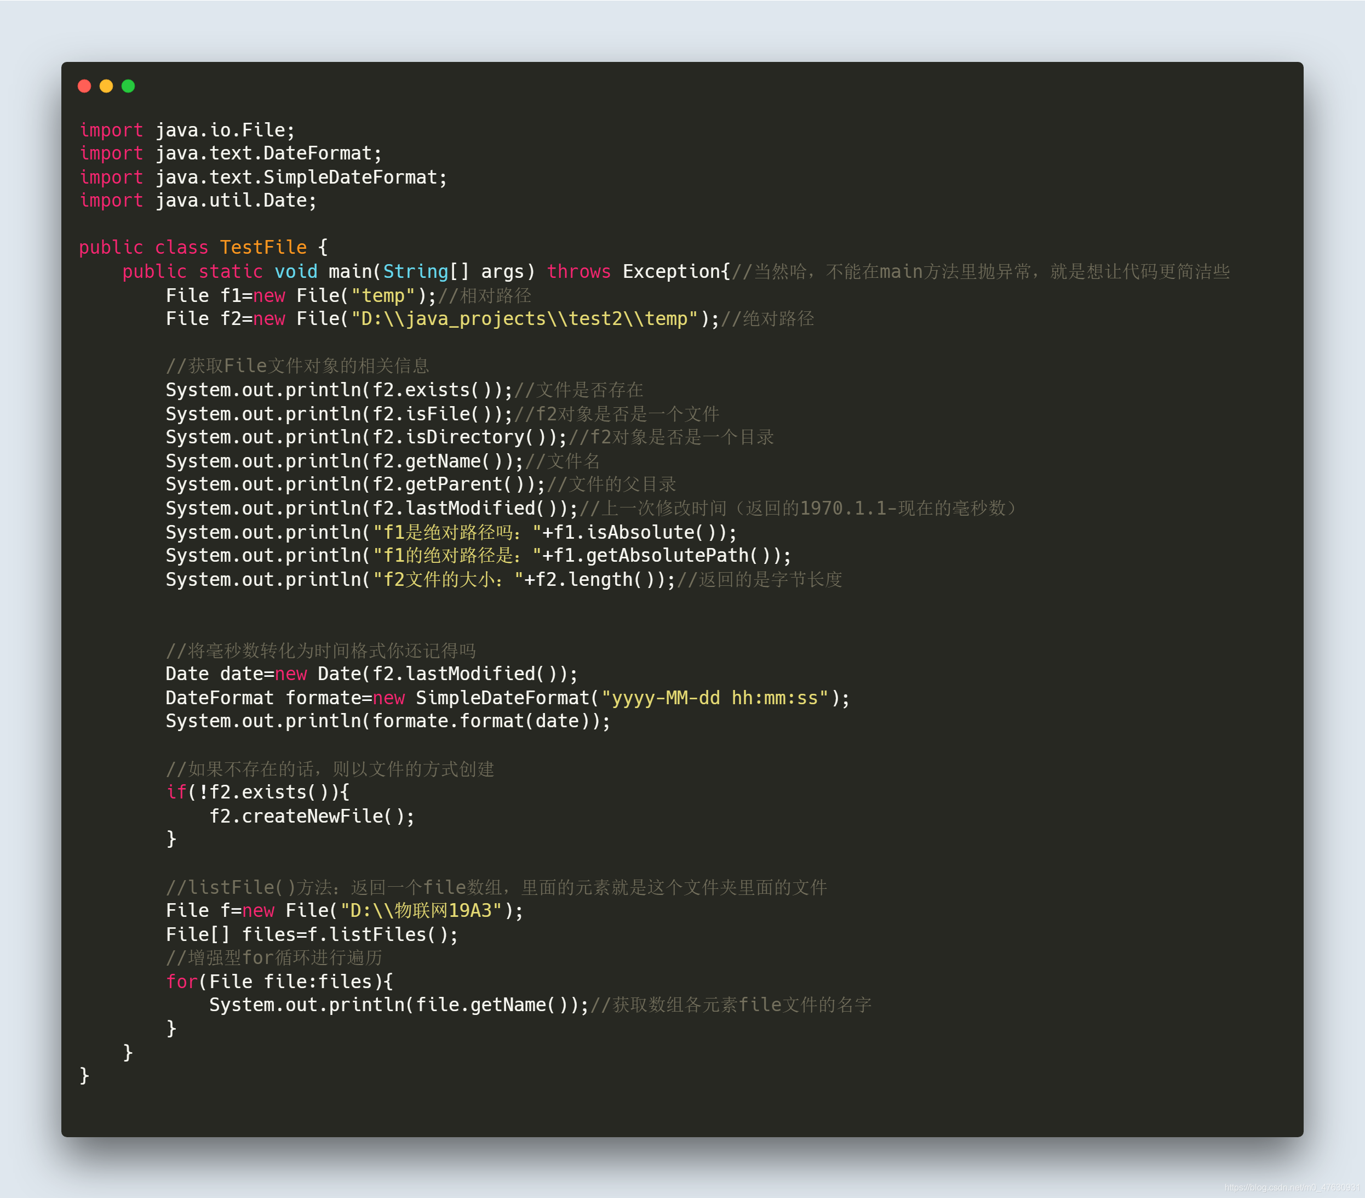
Task: Click the 'for(File file:files){' line
Action: point(280,982)
